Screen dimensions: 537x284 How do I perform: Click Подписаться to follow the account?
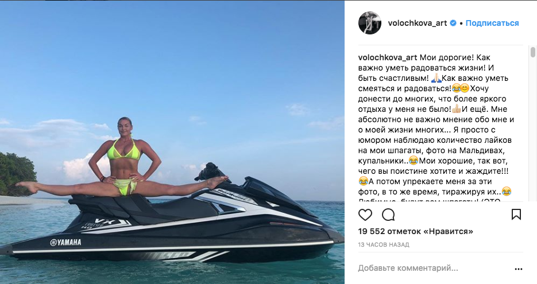pyautogui.click(x=492, y=23)
